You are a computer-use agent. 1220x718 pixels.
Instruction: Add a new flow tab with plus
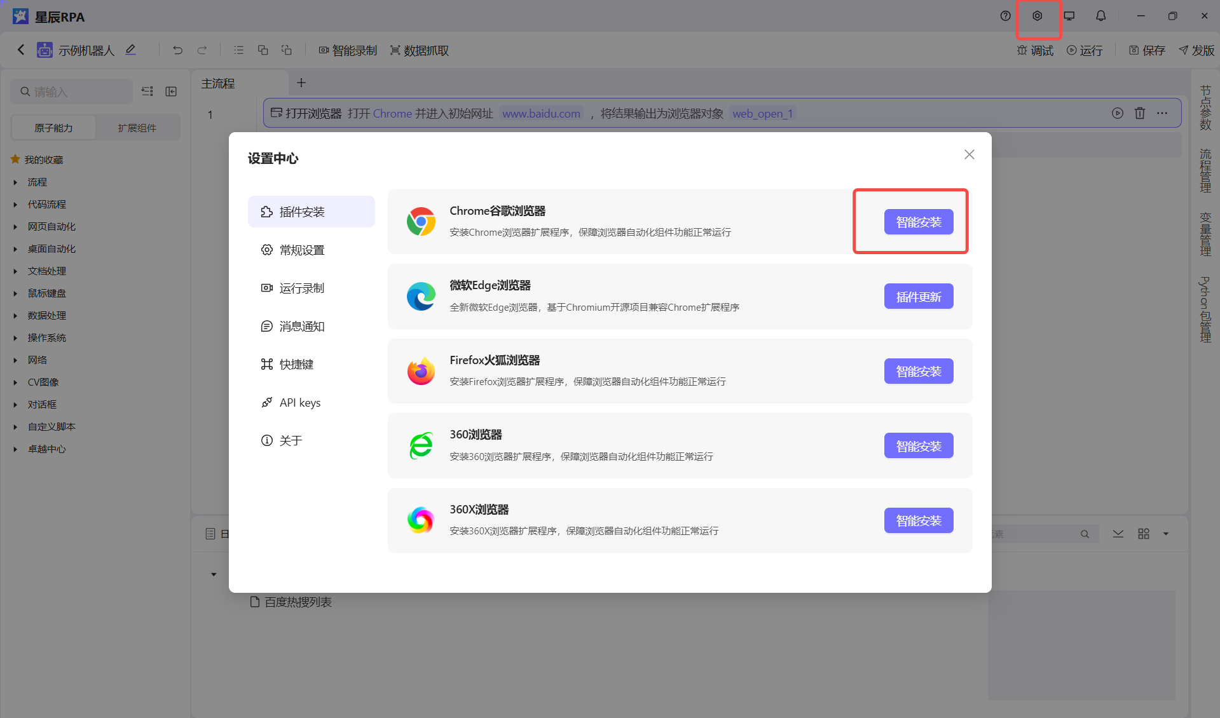[301, 83]
